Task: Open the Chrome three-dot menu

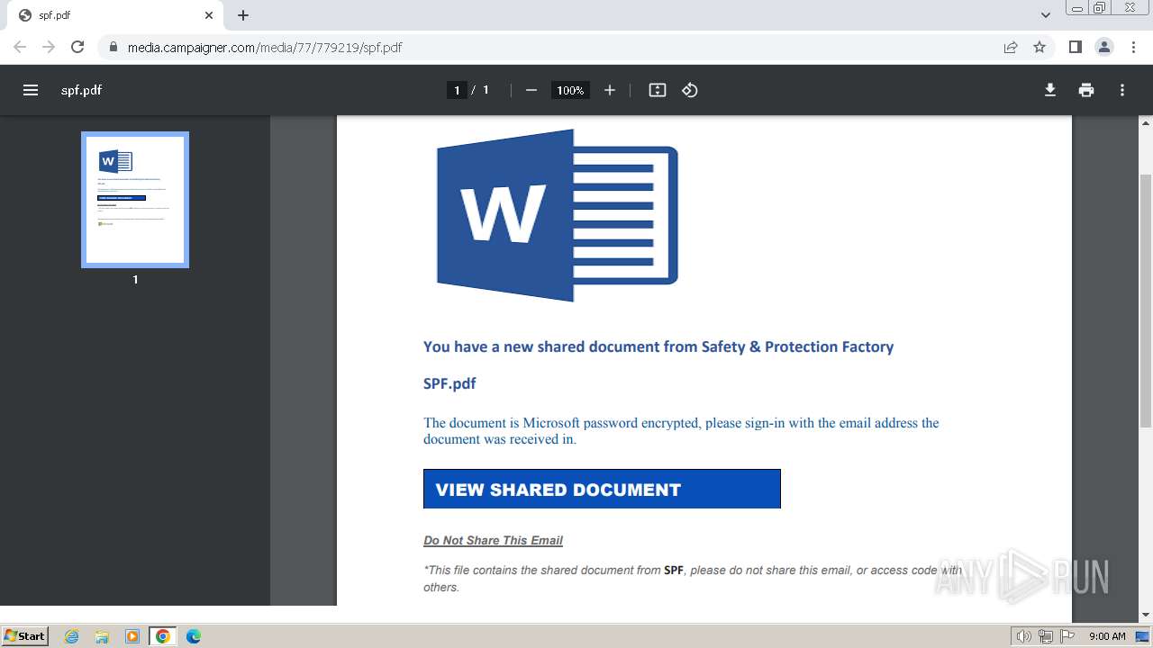Action: click(1133, 47)
